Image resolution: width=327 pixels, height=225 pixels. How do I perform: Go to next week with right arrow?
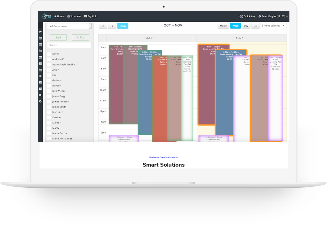click(x=112, y=26)
